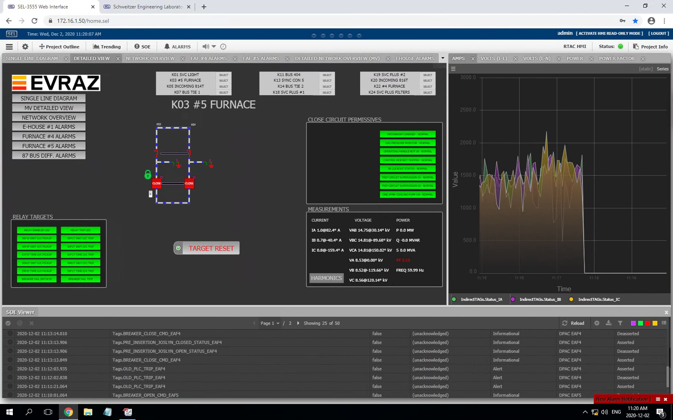Open E-HOUSE #1 ALARMS sidebar button

click(49, 127)
